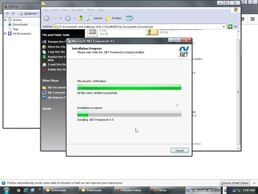The height and width of the screenshot is (194, 258).
Task: Open the Back history dropdown arrow
Action: coord(61,18)
